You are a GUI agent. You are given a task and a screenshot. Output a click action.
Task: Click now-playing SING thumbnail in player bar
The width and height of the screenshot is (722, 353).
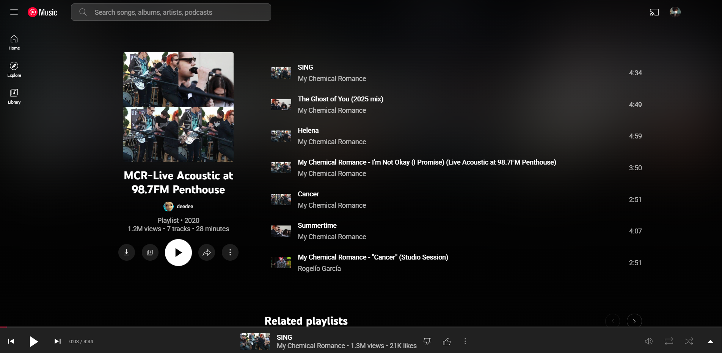tap(255, 342)
